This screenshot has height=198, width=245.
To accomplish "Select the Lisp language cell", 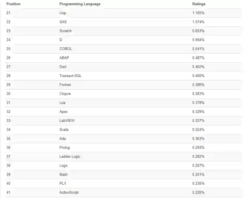I will [63, 13].
